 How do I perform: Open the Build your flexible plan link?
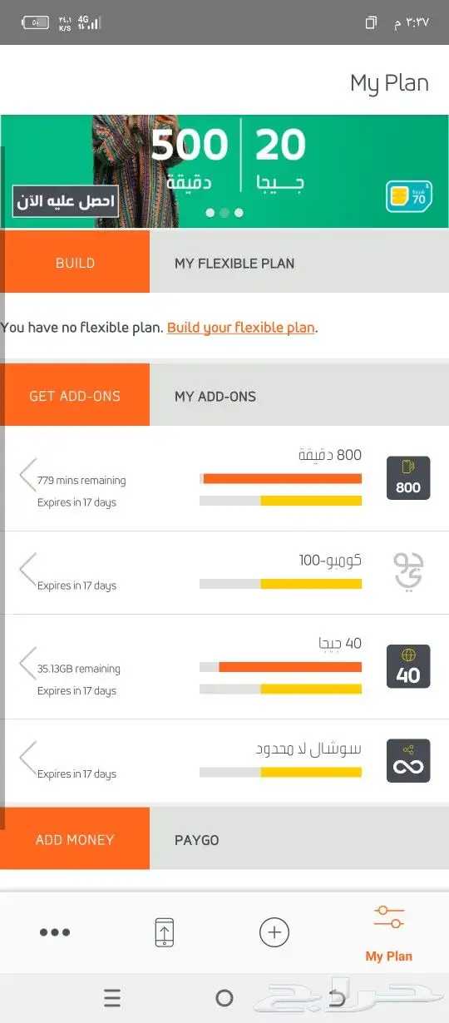tap(241, 328)
